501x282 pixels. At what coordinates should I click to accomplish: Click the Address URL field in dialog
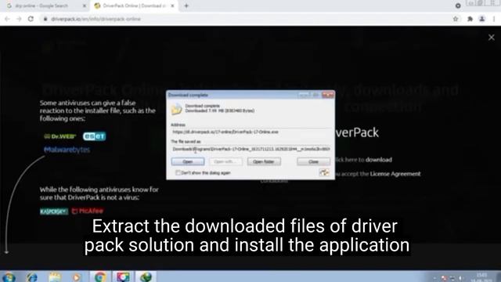click(250, 132)
